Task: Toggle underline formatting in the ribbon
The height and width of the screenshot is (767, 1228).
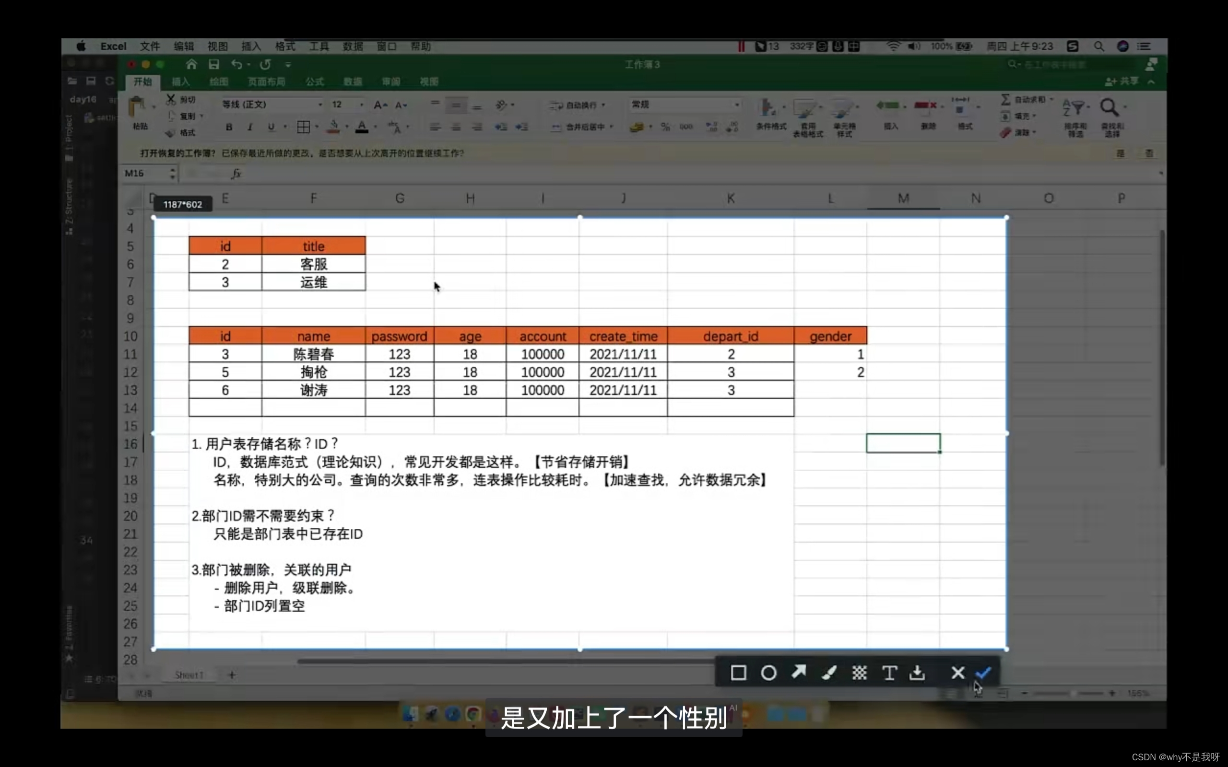Action: (271, 127)
